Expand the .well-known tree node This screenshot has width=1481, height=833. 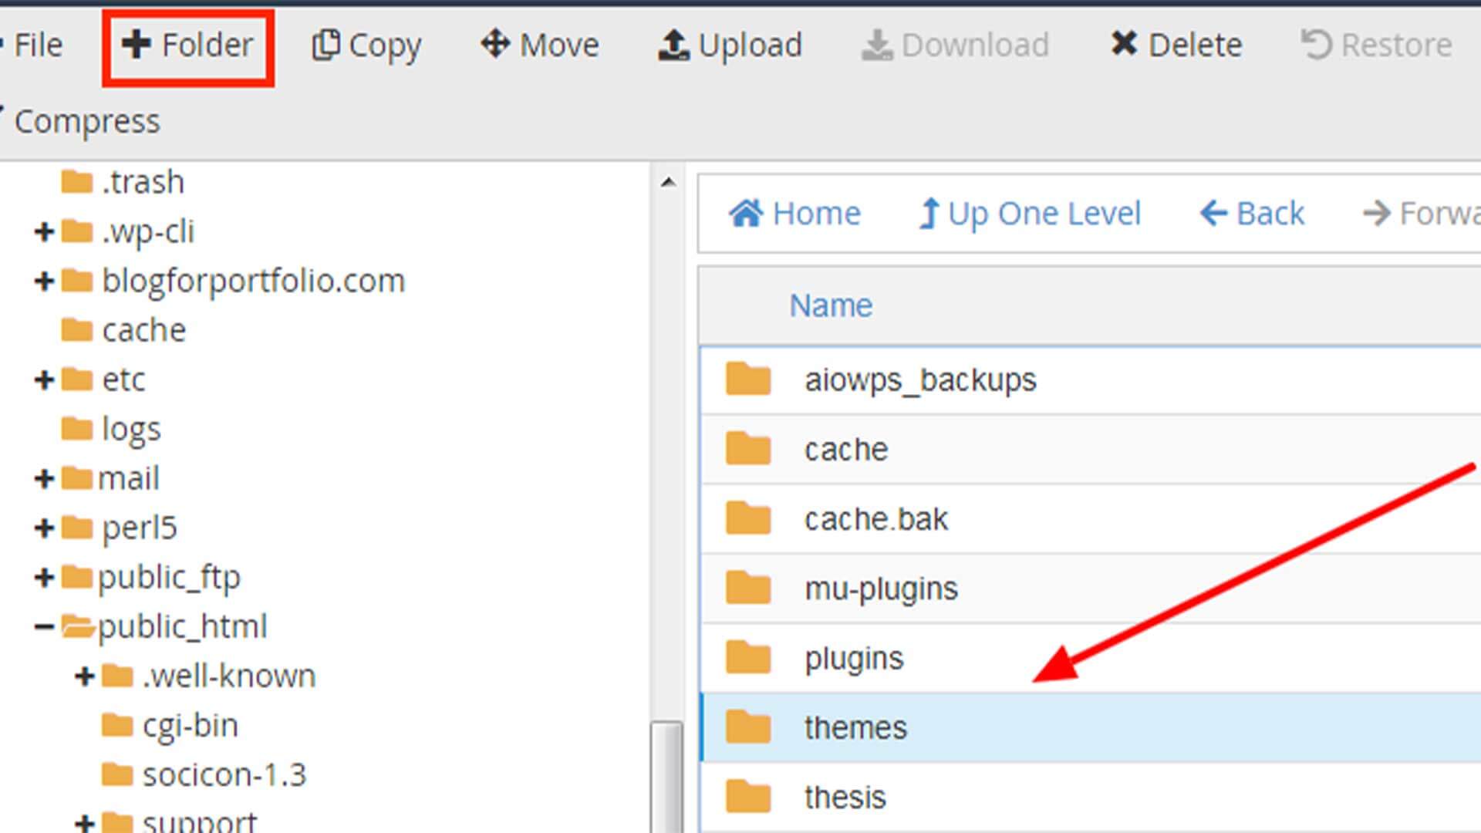[84, 676]
